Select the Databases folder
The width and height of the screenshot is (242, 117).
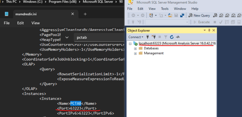(x=151, y=48)
